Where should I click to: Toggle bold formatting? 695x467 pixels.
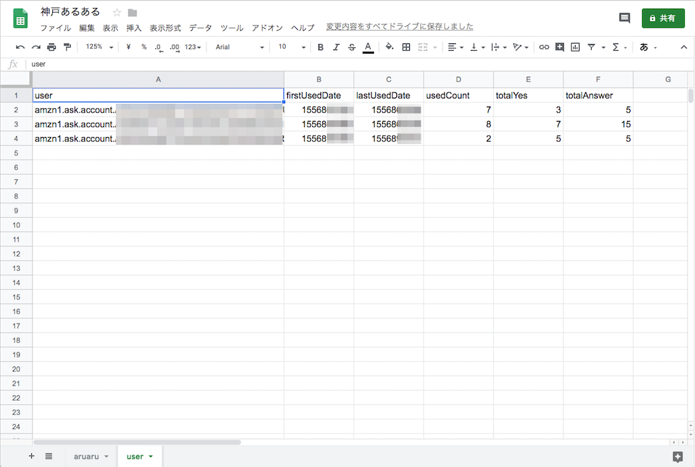pyautogui.click(x=320, y=47)
